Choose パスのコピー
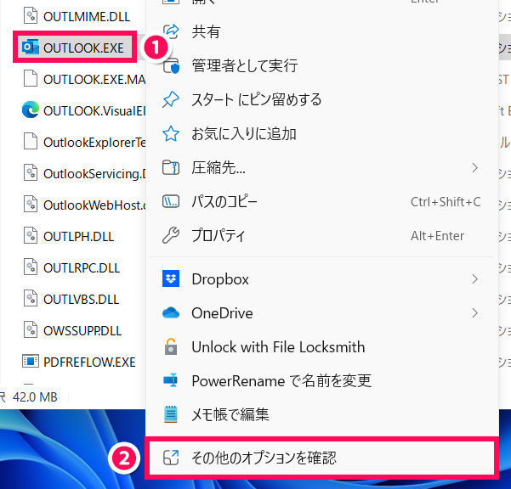The height and width of the screenshot is (489, 511). pos(322,202)
